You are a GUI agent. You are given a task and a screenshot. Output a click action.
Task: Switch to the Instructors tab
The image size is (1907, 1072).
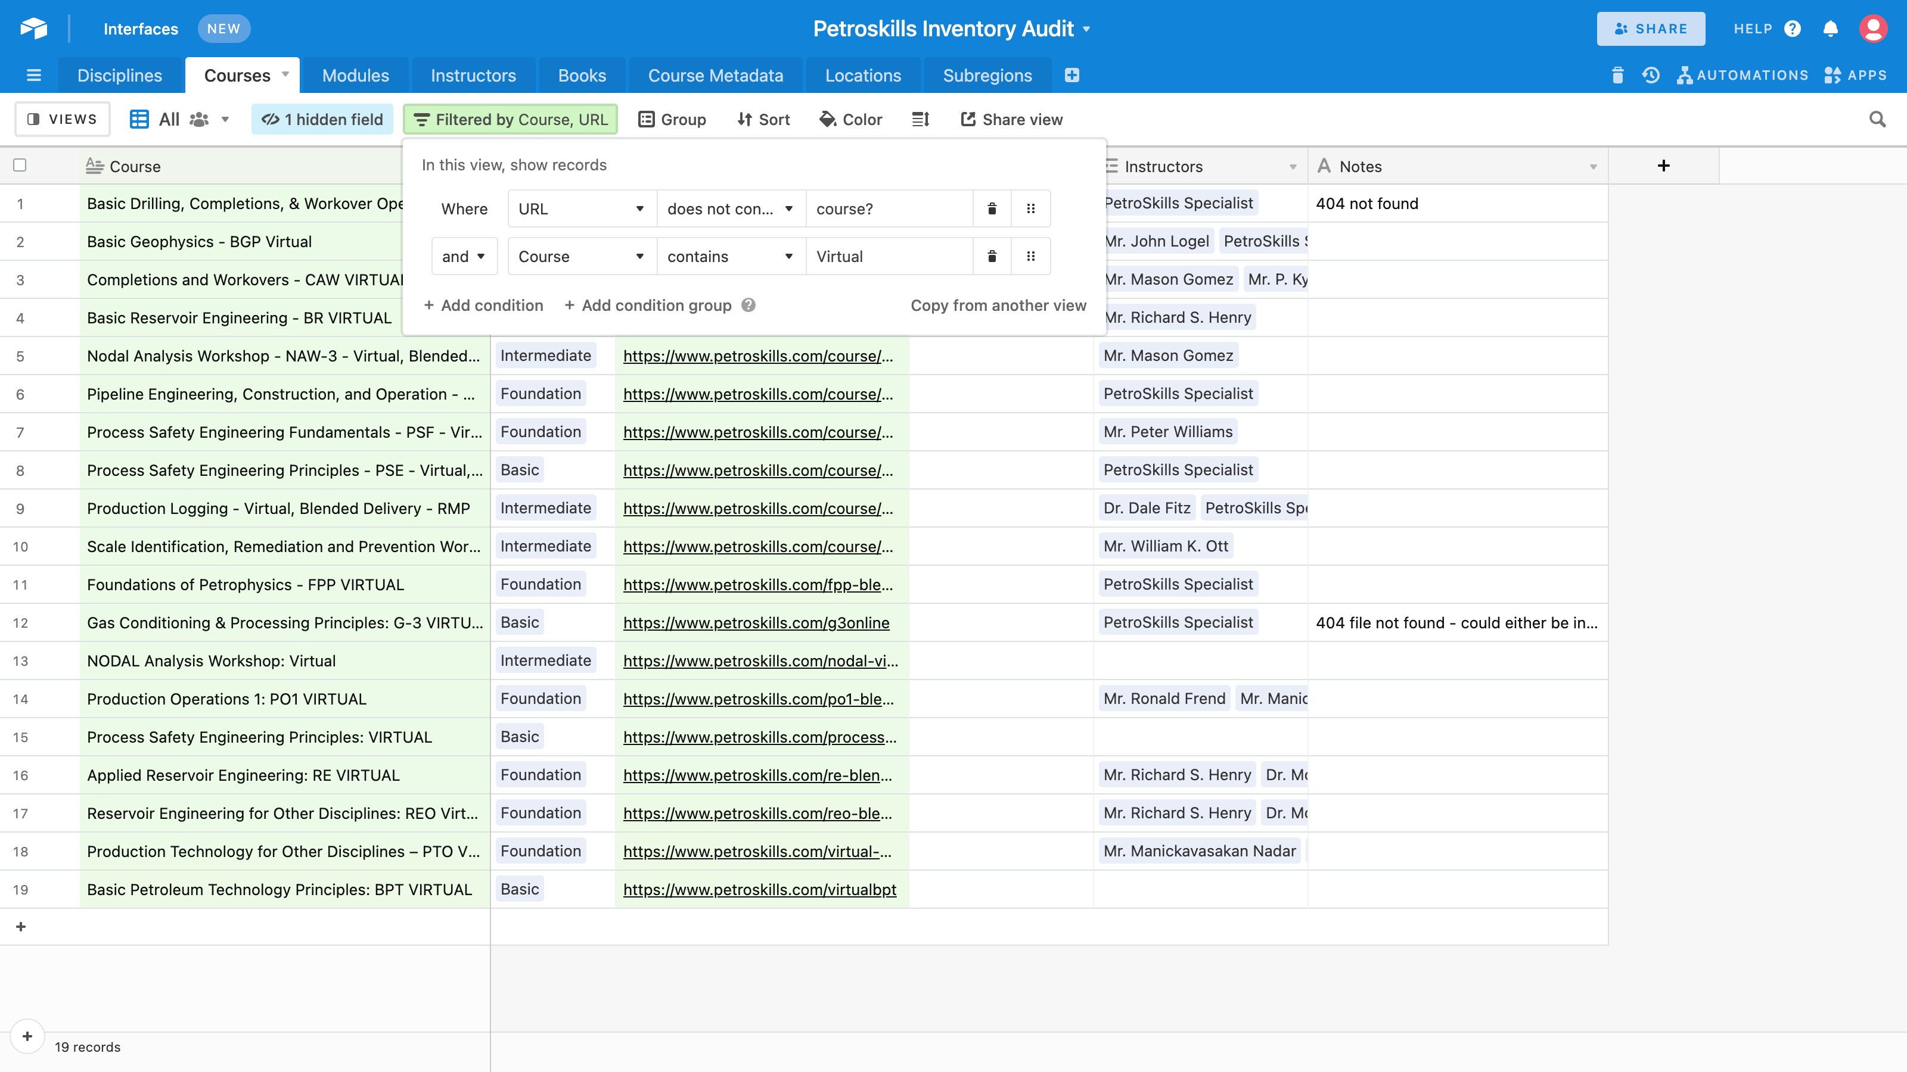pyautogui.click(x=473, y=76)
